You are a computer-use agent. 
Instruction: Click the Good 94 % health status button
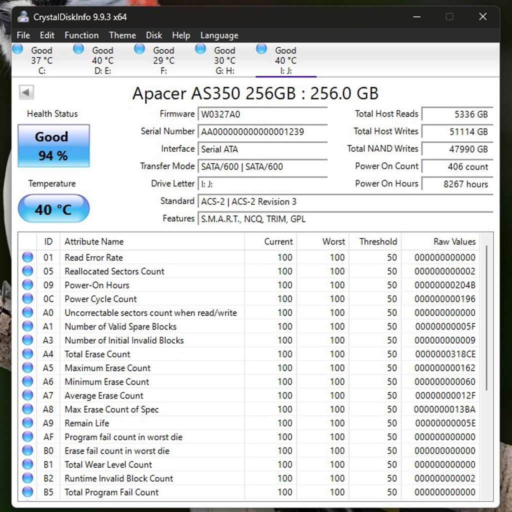pos(53,145)
